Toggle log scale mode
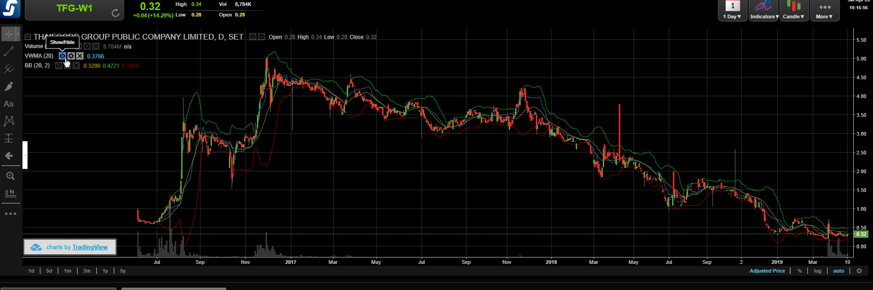The width and height of the screenshot is (873, 290). click(x=817, y=271)
